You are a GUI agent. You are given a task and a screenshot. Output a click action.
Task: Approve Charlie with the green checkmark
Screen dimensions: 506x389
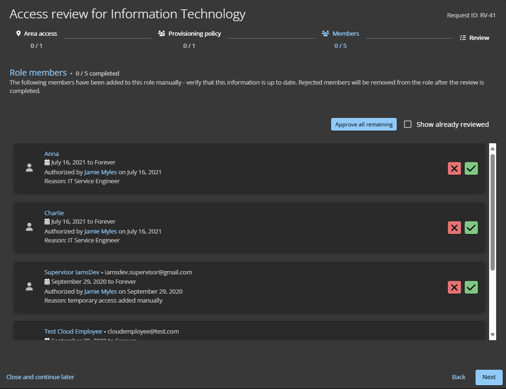pyautogui.click(x=471, y=228)
